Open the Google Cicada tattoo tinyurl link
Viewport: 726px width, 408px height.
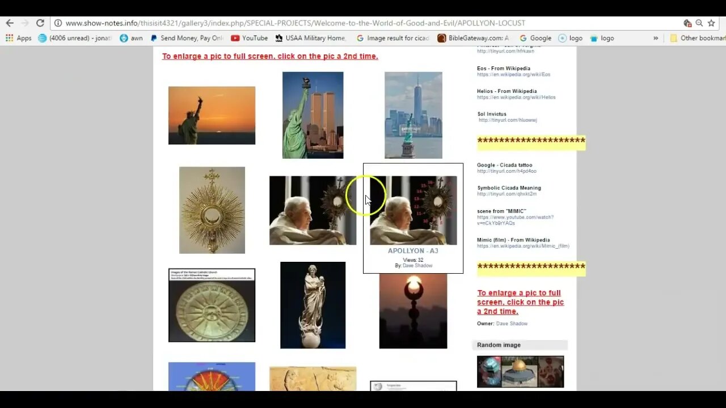506,171
